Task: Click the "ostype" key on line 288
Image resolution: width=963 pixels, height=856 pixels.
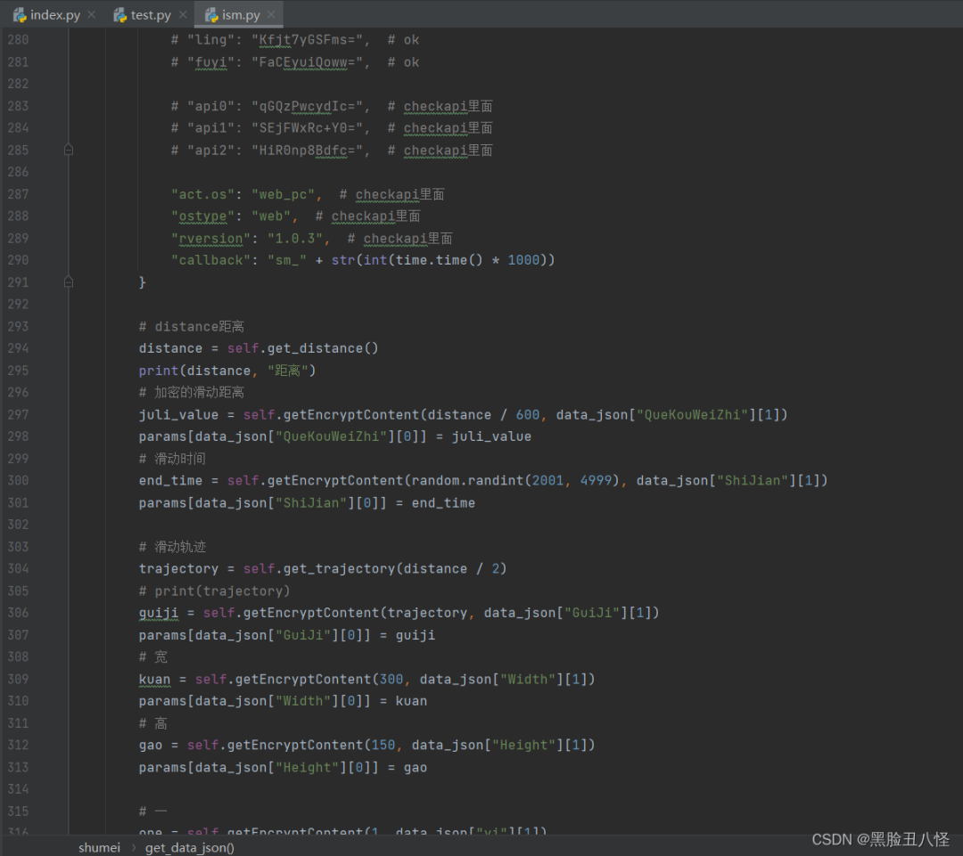Action: click(x=202, y=216)
